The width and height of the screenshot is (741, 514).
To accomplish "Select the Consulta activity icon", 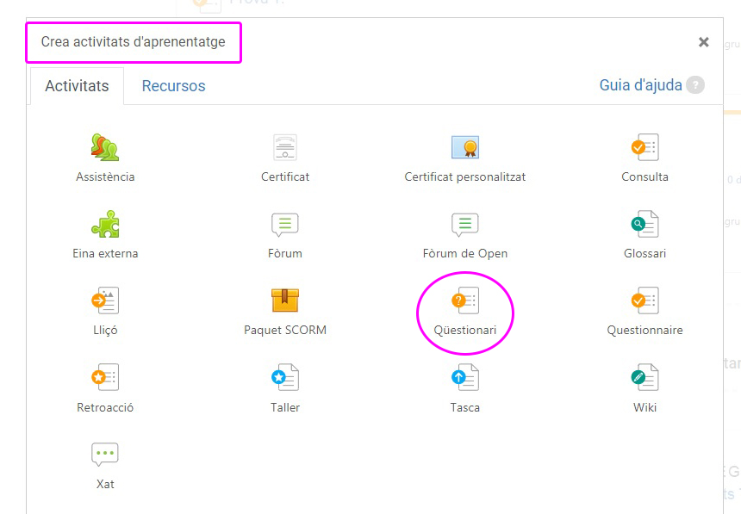I will (644, 147).
